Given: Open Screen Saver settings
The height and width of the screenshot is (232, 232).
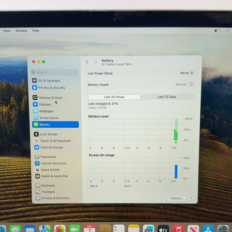Looking at the screenshot, I should click(x=46, y=118).
